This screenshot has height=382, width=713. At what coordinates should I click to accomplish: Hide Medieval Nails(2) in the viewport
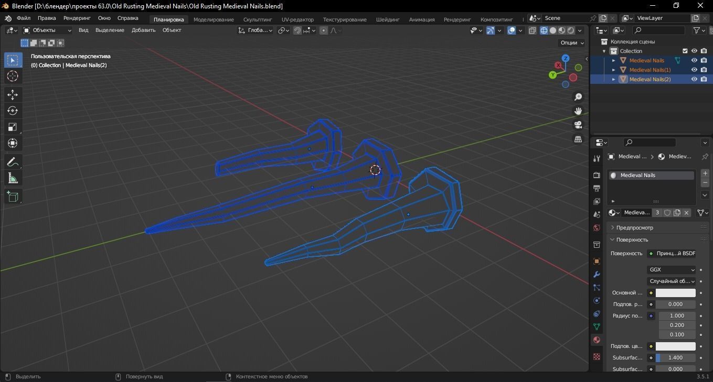694,79
